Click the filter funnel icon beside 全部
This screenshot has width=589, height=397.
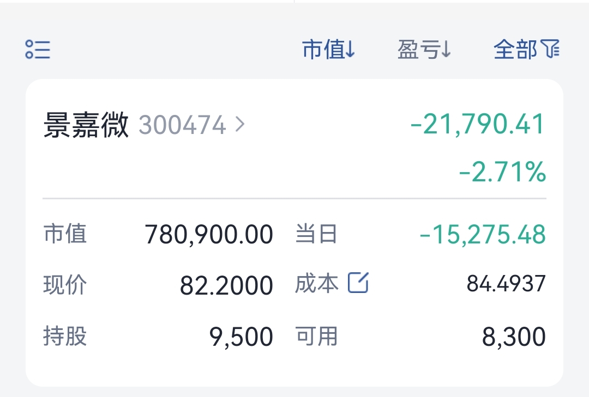pos(550,49)
